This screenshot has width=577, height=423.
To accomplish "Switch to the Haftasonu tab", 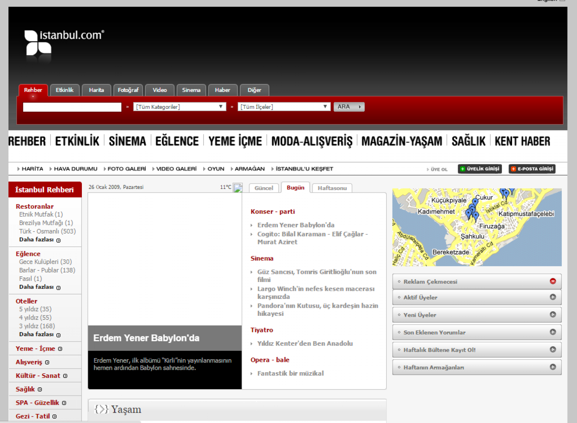I will point(332,188).
